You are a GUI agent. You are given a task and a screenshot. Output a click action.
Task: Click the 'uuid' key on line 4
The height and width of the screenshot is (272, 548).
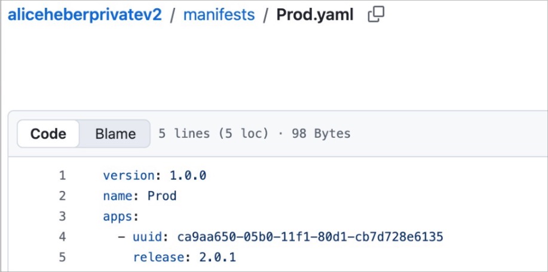(146, 237)
